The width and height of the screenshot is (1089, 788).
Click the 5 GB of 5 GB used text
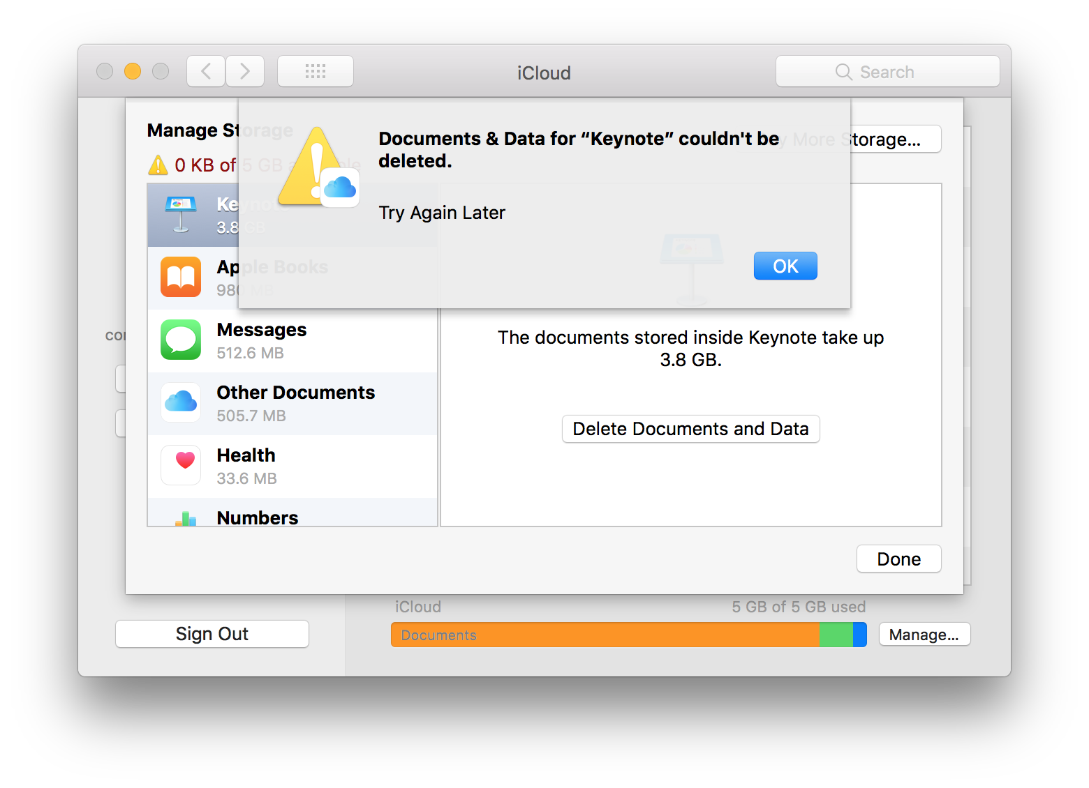point(799,607)
